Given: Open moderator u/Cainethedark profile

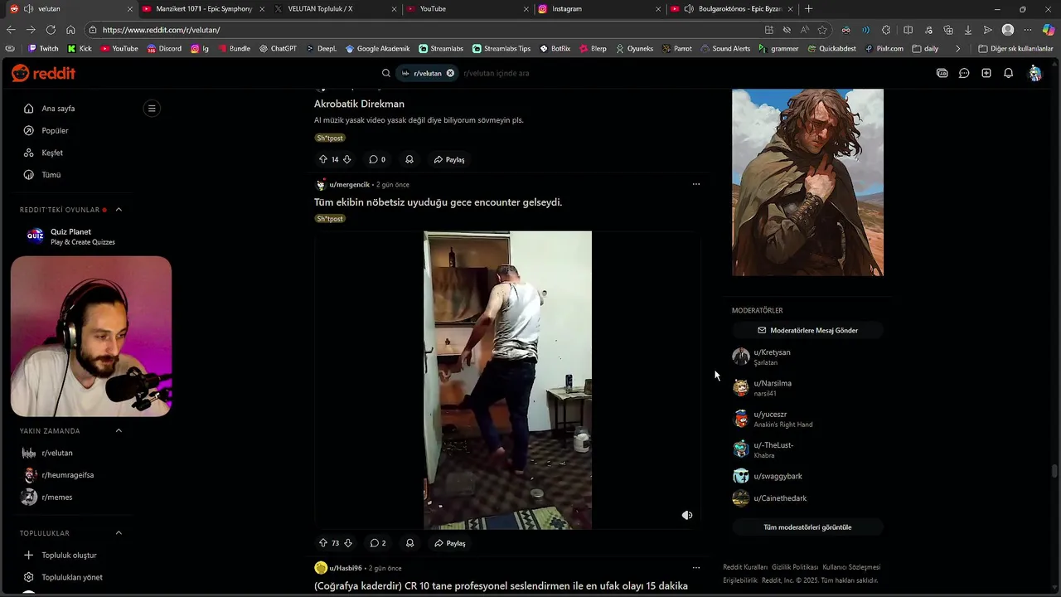Looking at the screenshot, I should 780,498.
